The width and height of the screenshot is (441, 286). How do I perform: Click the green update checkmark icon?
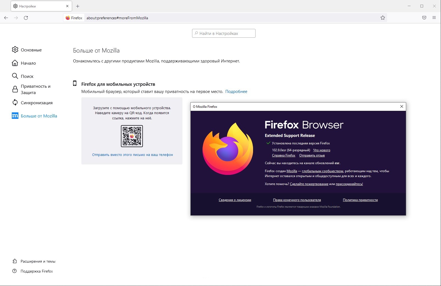click(x=268, y=143)
